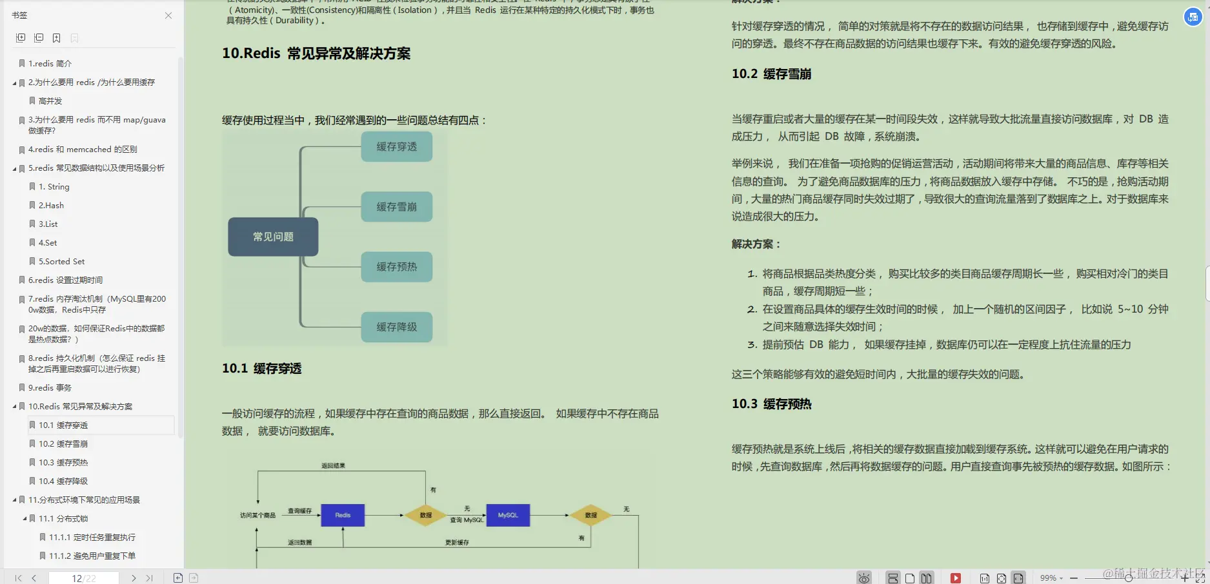Select the fit-to-page icon
The height and width of the screenshot is (584, 1210).
(x=1002, y=578)
